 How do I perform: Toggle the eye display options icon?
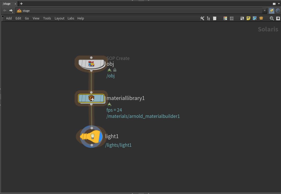tap(278, 18)
